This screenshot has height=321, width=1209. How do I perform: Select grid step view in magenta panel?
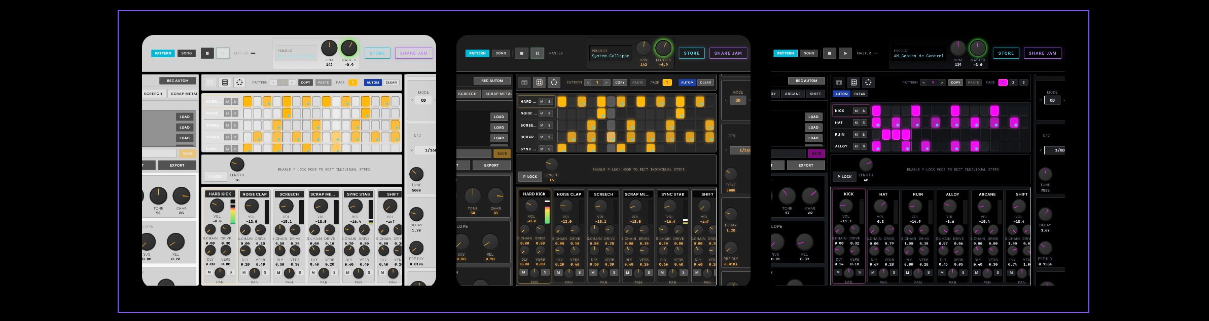tap(854, 83)
